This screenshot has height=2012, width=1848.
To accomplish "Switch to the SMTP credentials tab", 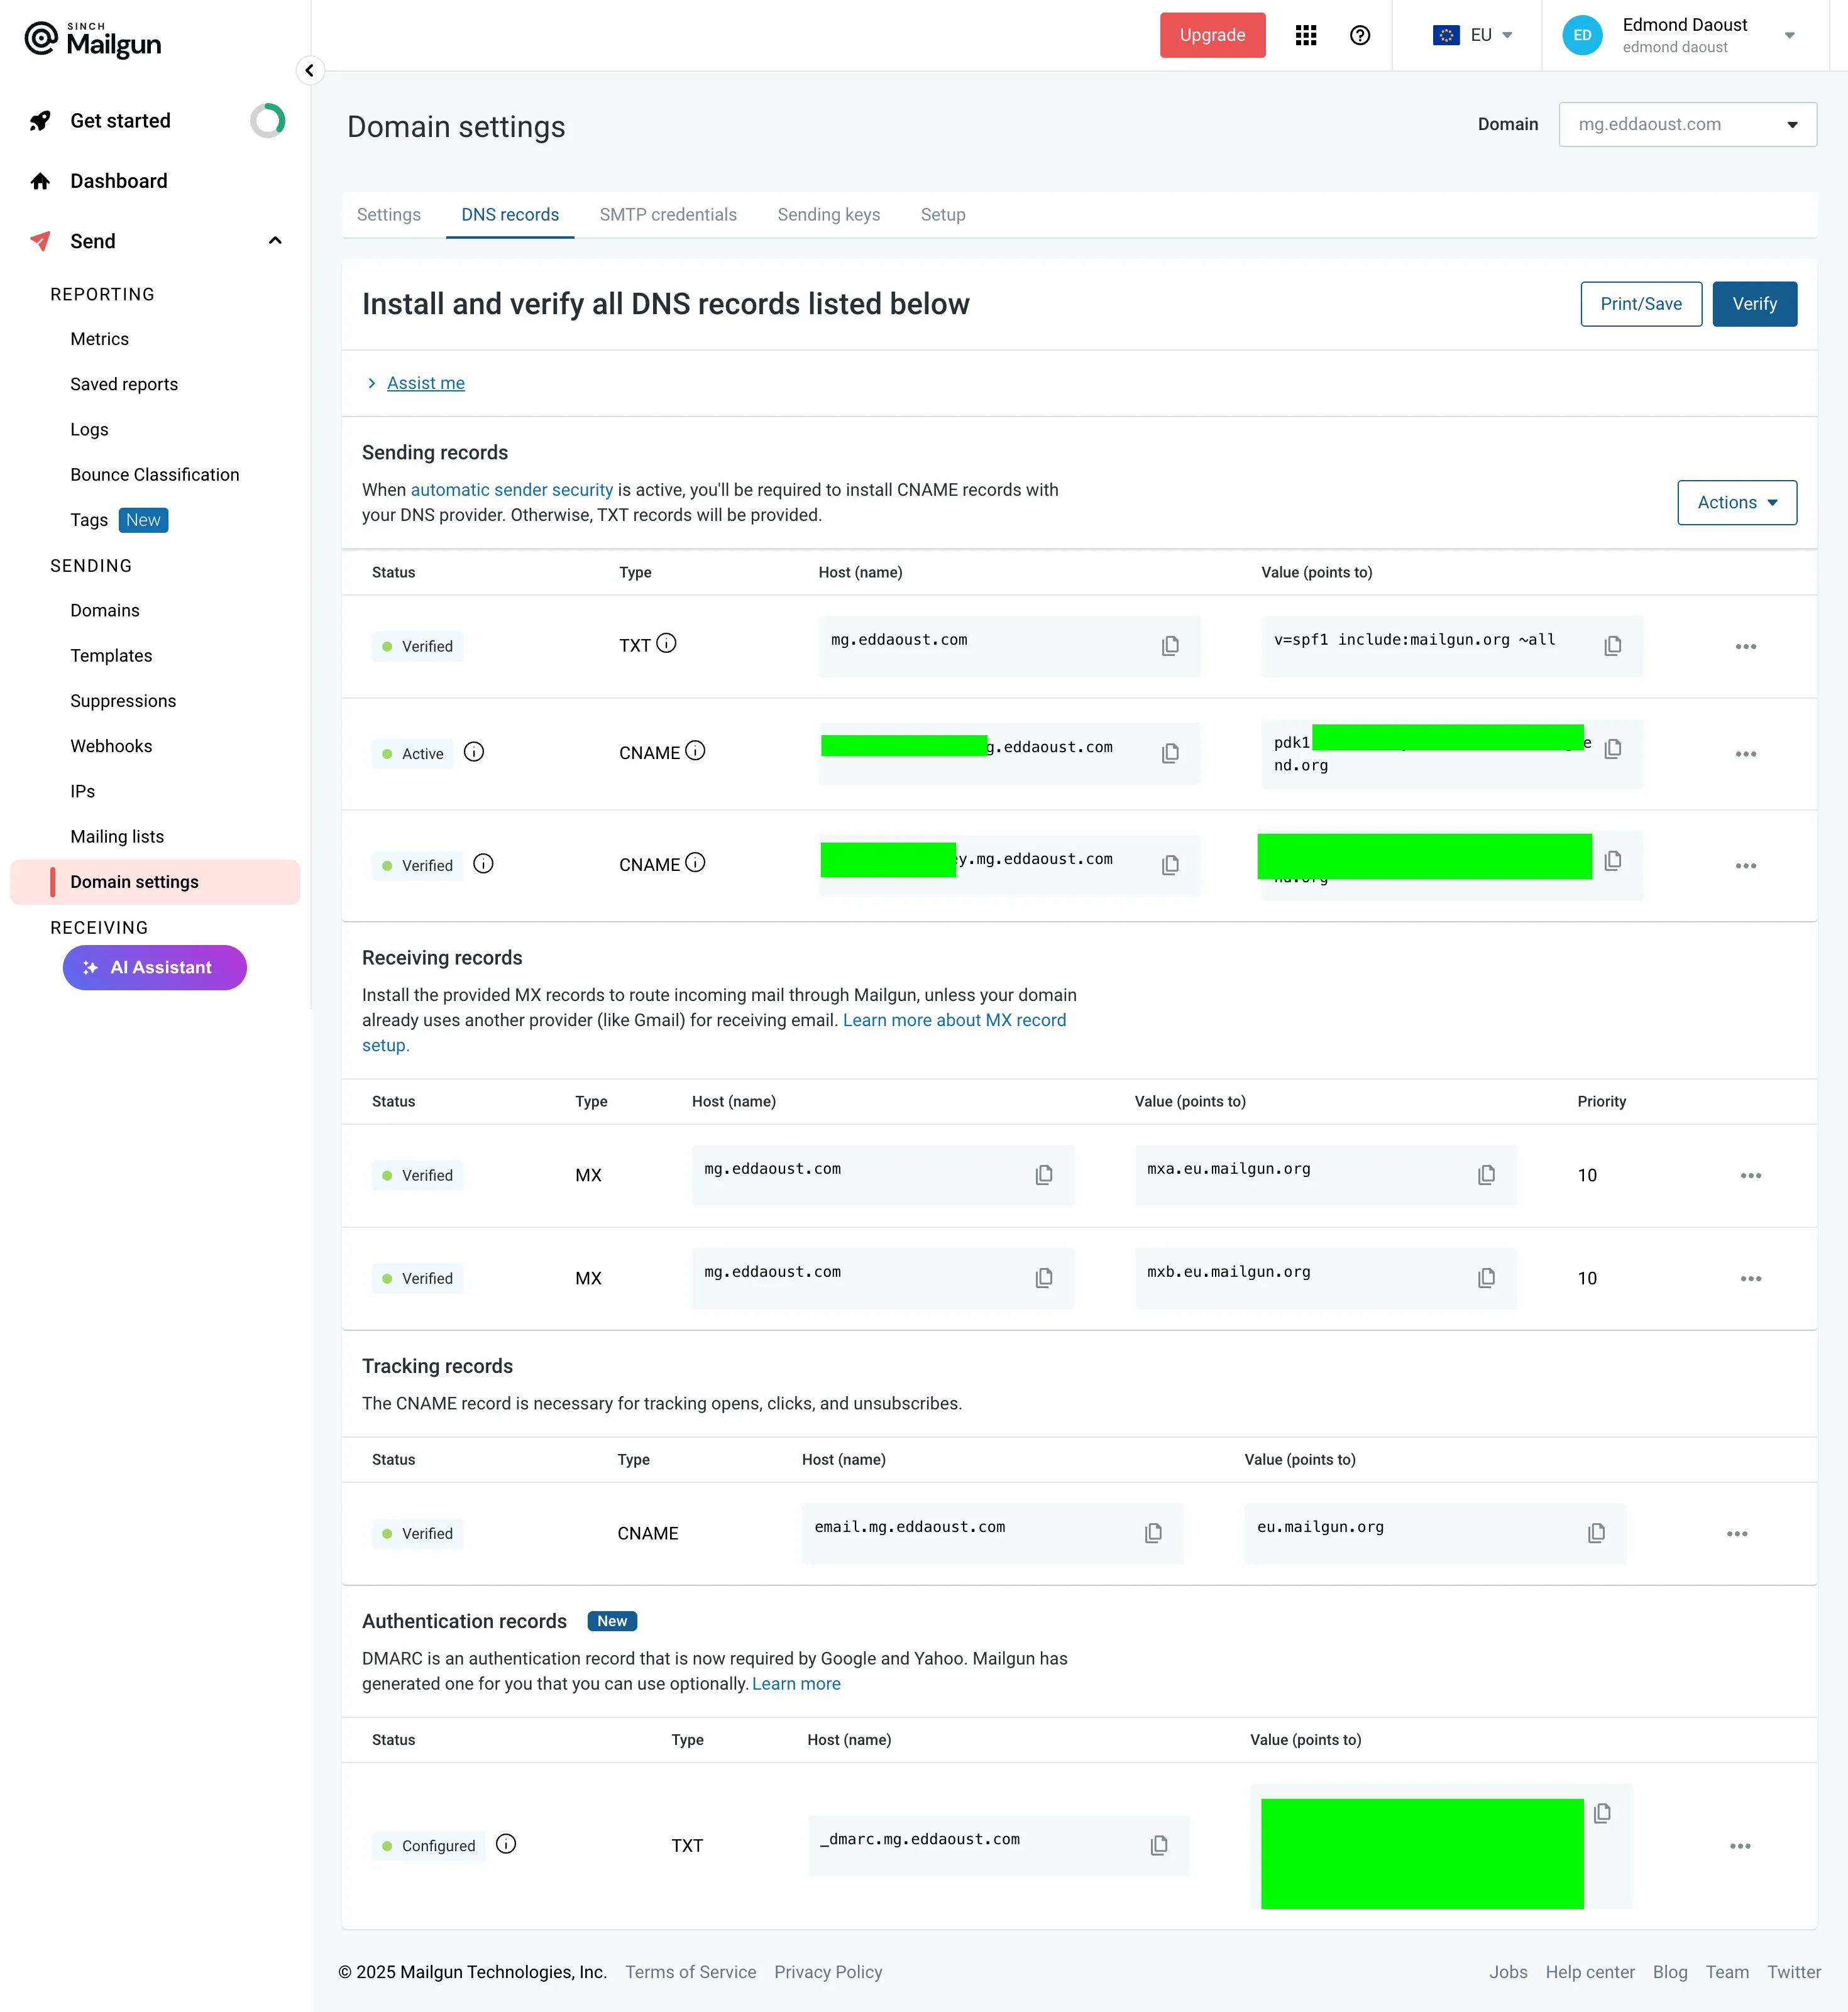I will 668,215.
